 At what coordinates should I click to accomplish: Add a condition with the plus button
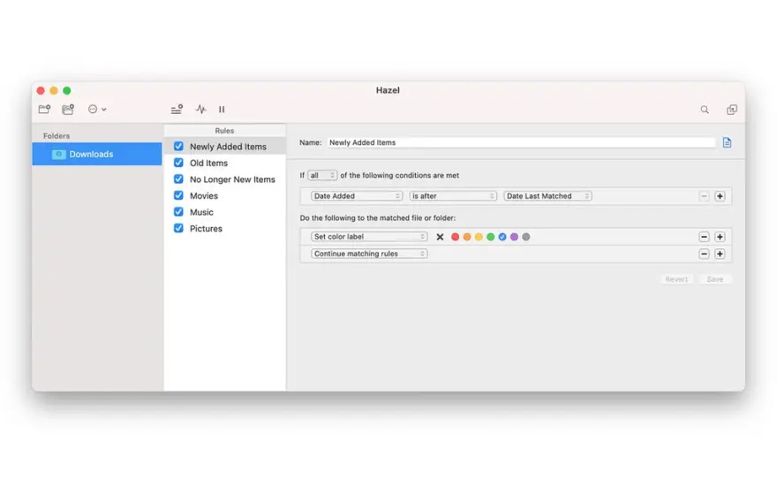720,196
